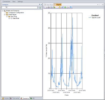Close the Chart1 document with X button
Screen dimensions: 105x100
103,5
